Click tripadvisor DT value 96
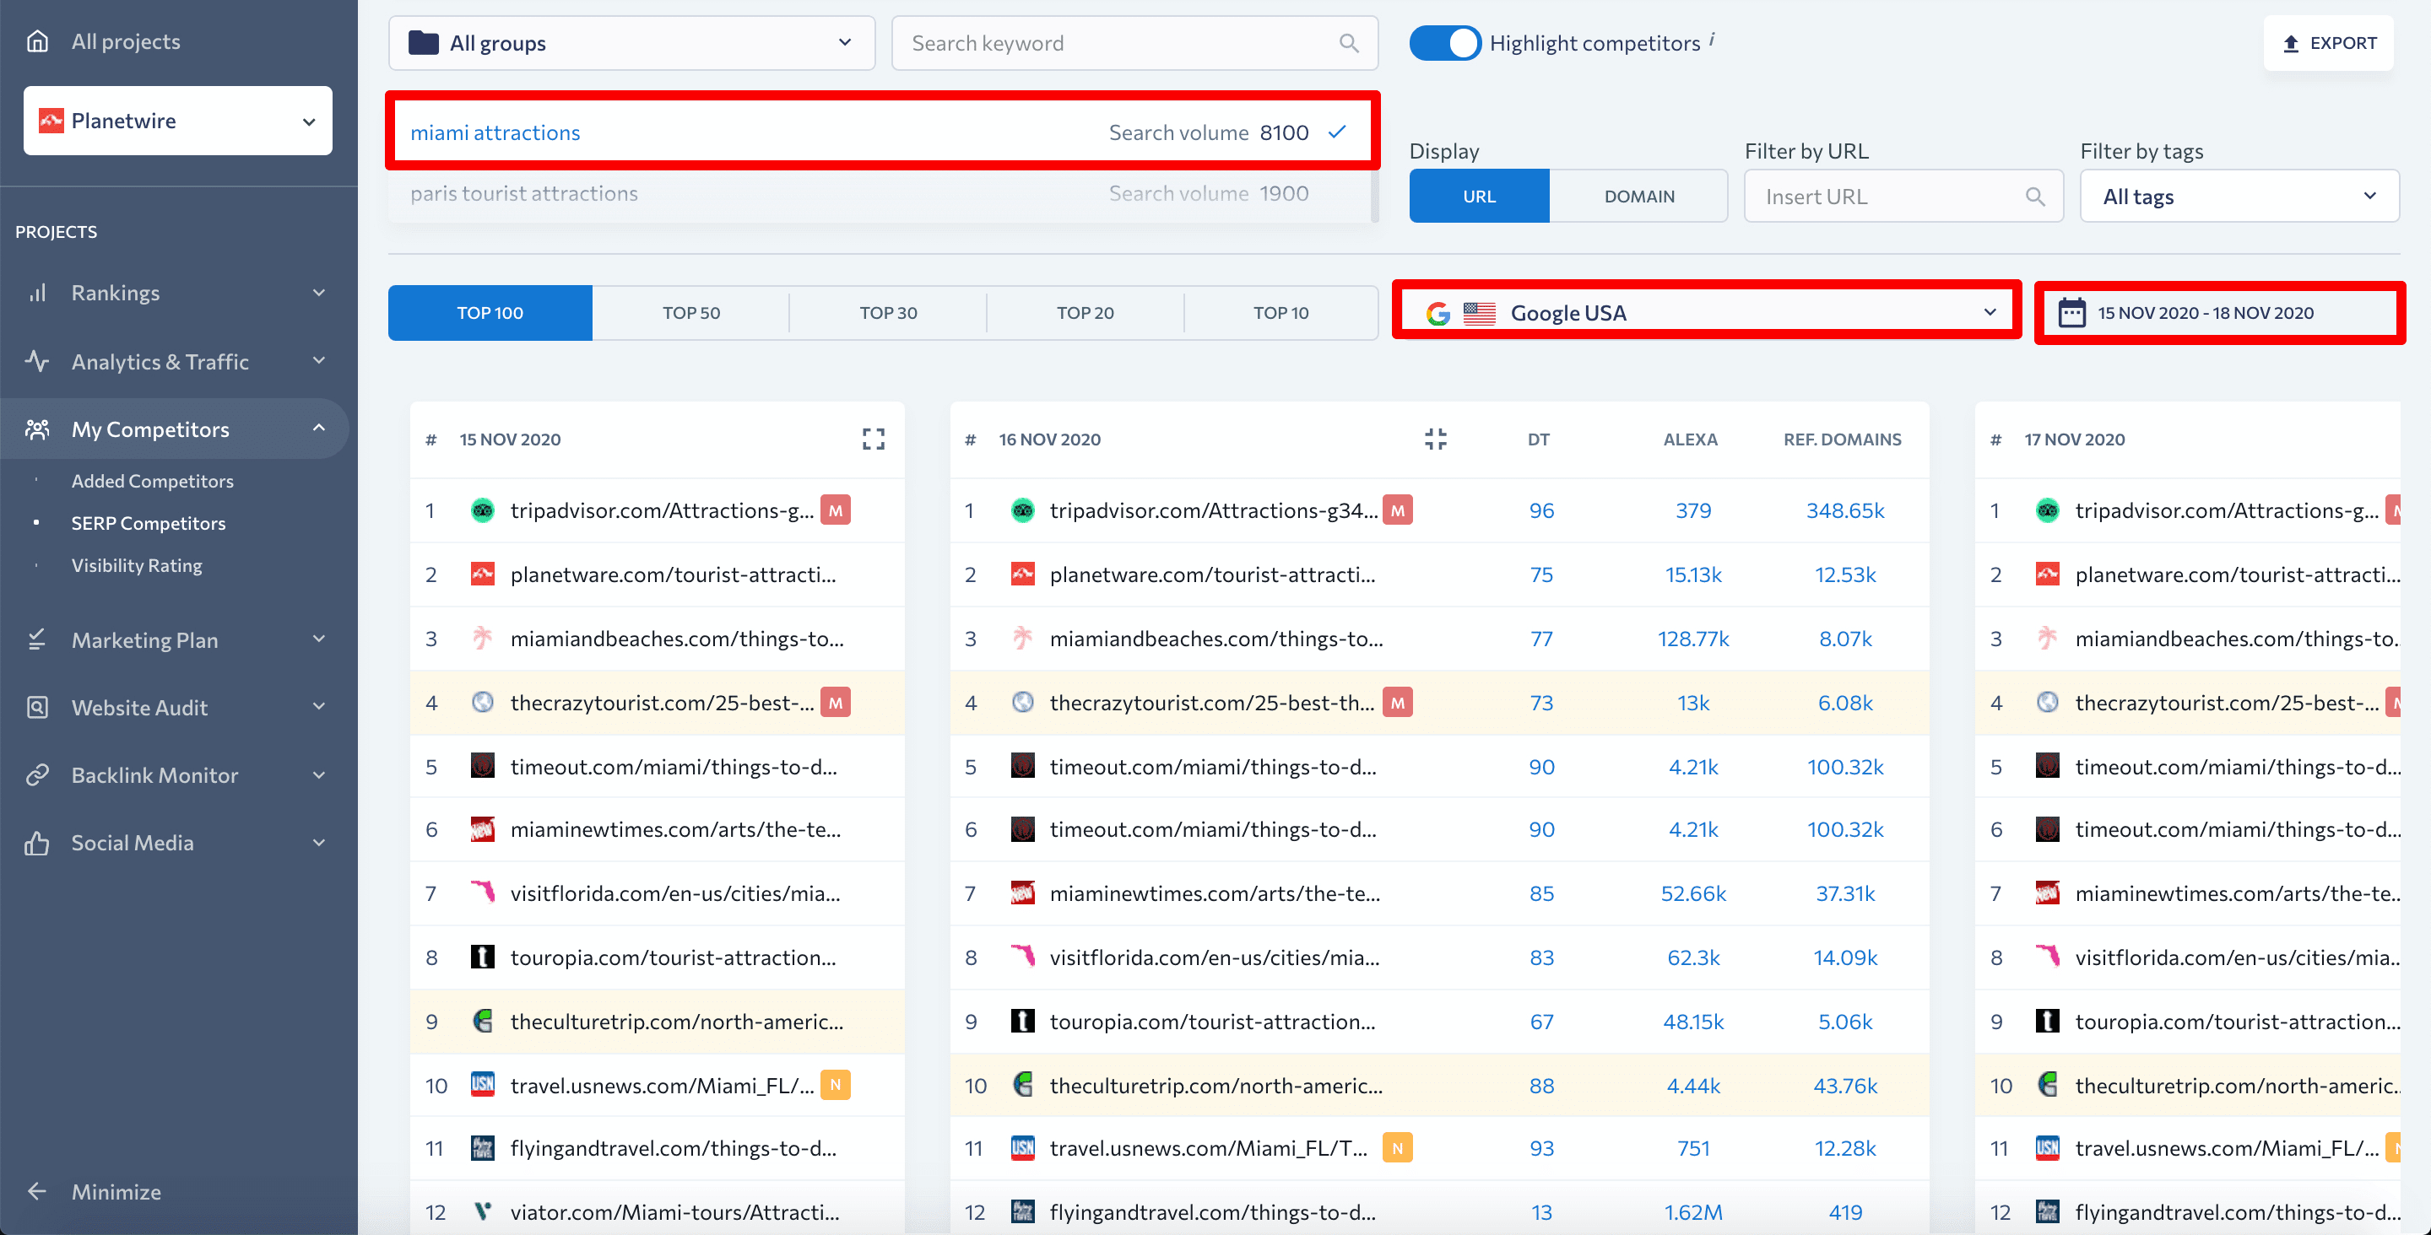Viewport: 2431px width, 1235px height. point(1540,510)
